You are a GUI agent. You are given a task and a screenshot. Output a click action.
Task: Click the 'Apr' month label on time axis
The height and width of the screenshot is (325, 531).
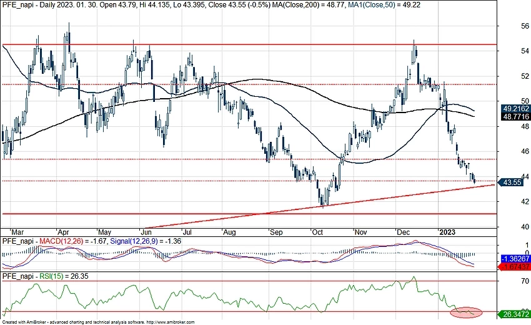click(x=63, y=232)
